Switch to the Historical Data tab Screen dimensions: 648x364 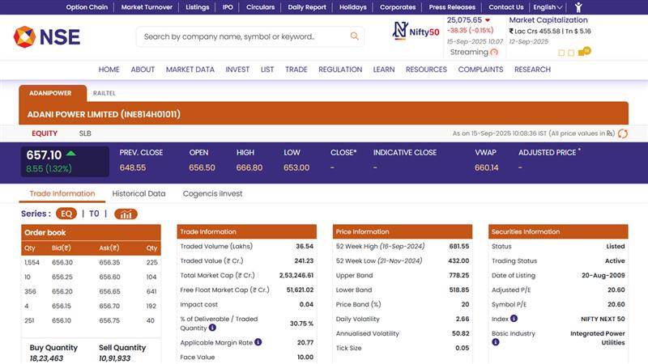pyautogui.click(x=139, y=194)
